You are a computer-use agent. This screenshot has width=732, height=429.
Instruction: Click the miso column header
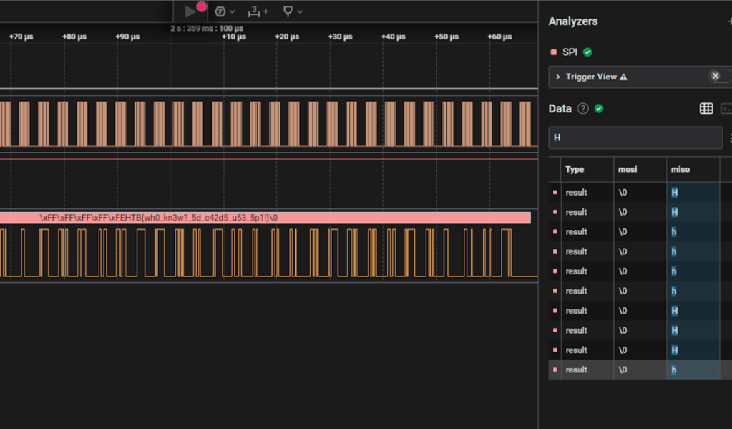click(x=680, y=170)
